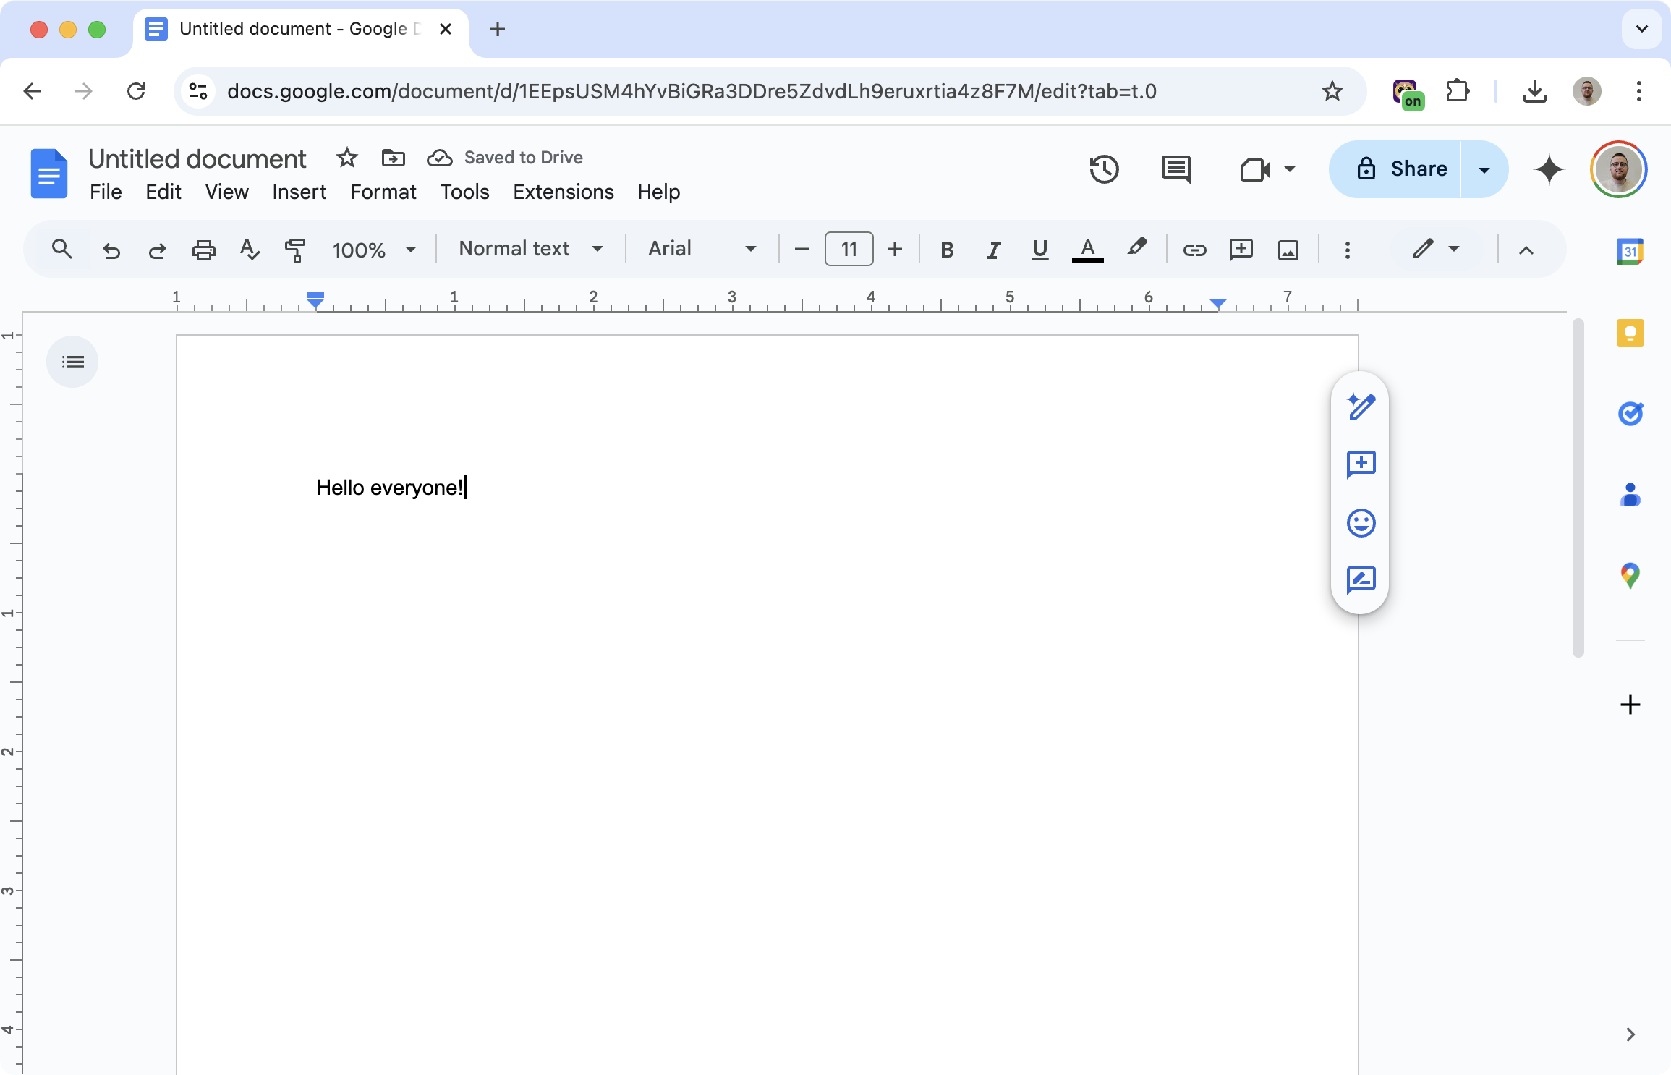Image resolution: width=1671 pixels, height=1075 pixels.
Task: Start a Meet call from the camera icon
Action: [1256, 169]
